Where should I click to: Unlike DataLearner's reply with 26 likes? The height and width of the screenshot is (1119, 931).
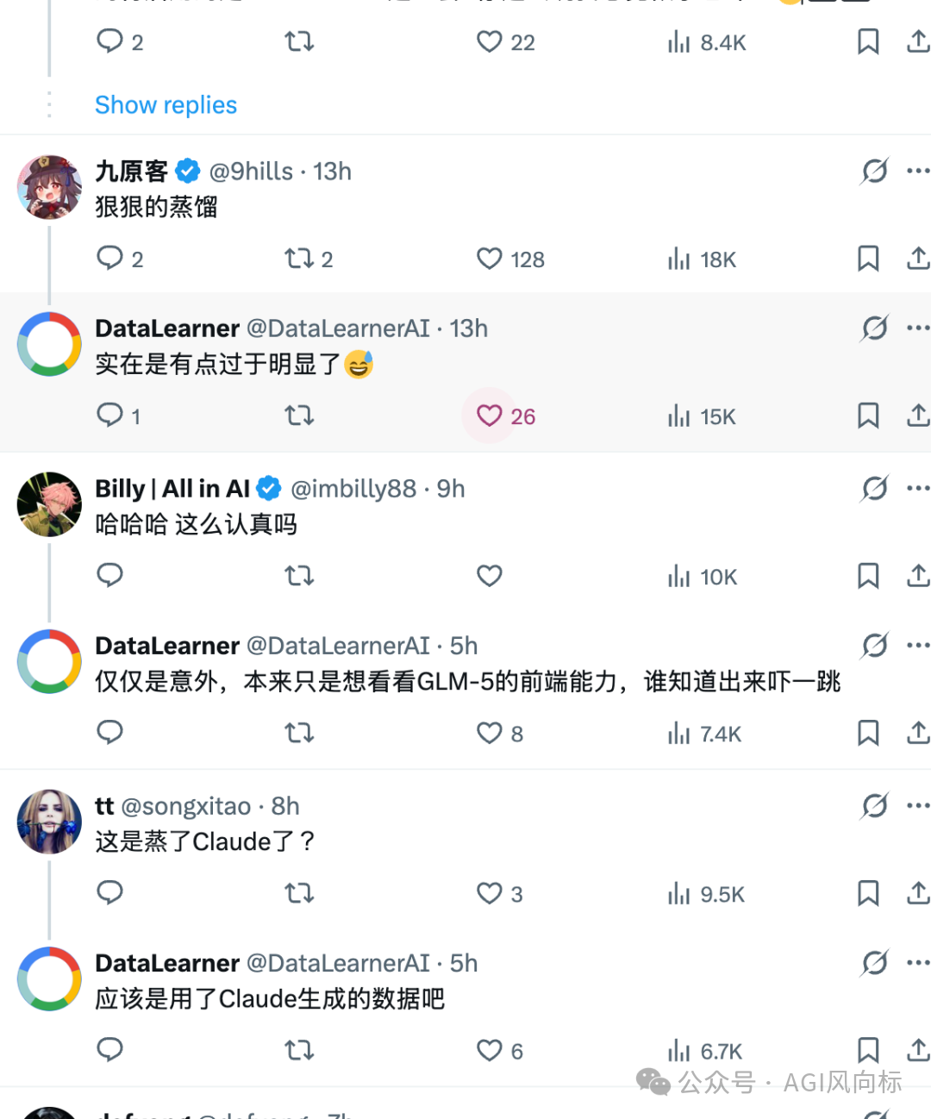(x=489, y=416)
